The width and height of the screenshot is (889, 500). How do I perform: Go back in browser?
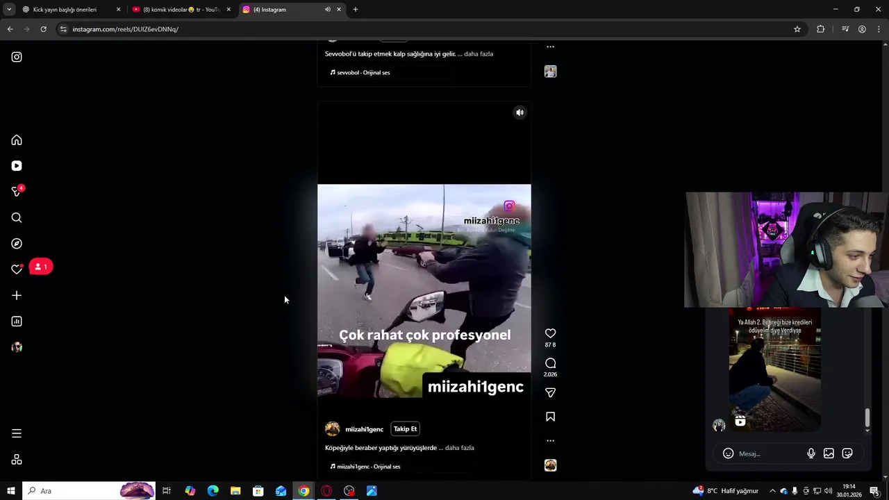[x=10, y=29]
